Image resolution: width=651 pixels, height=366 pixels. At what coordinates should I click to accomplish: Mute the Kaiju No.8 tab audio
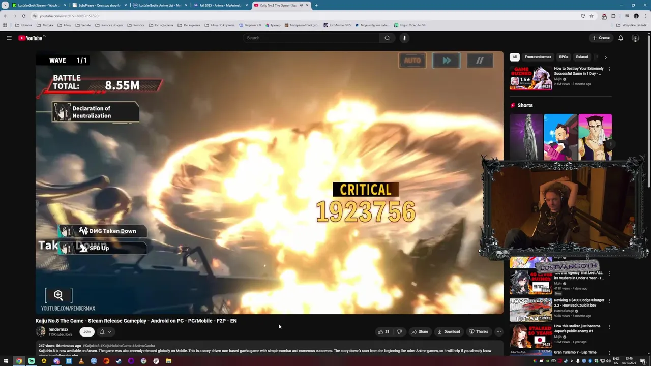pos(301,5)
